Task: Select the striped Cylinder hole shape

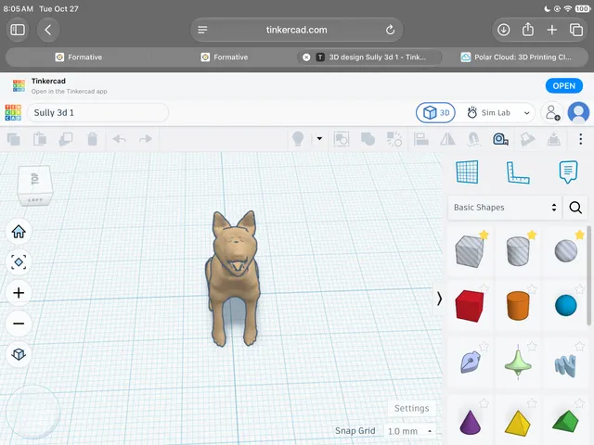Action: 518,251
